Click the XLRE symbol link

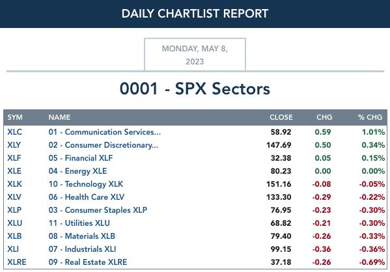coord(17,262)
